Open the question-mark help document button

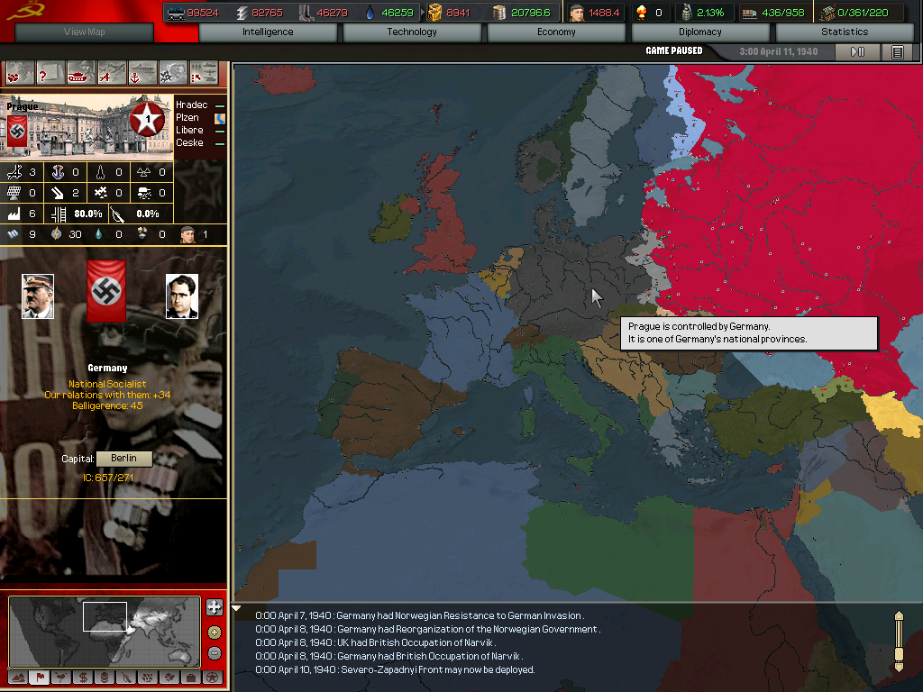pos(50,74)
